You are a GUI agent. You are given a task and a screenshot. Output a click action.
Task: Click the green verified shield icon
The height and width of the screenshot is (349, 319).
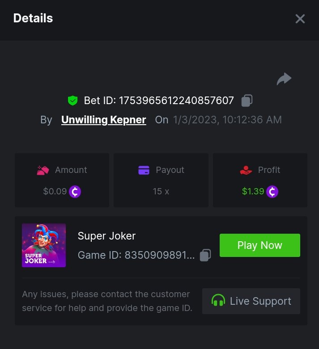72,101
